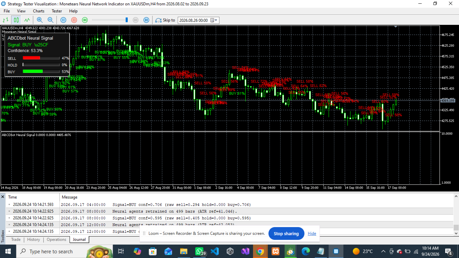Click the skip-to-end playback icon
The image size is (459, 258).
tap(146, 20)
